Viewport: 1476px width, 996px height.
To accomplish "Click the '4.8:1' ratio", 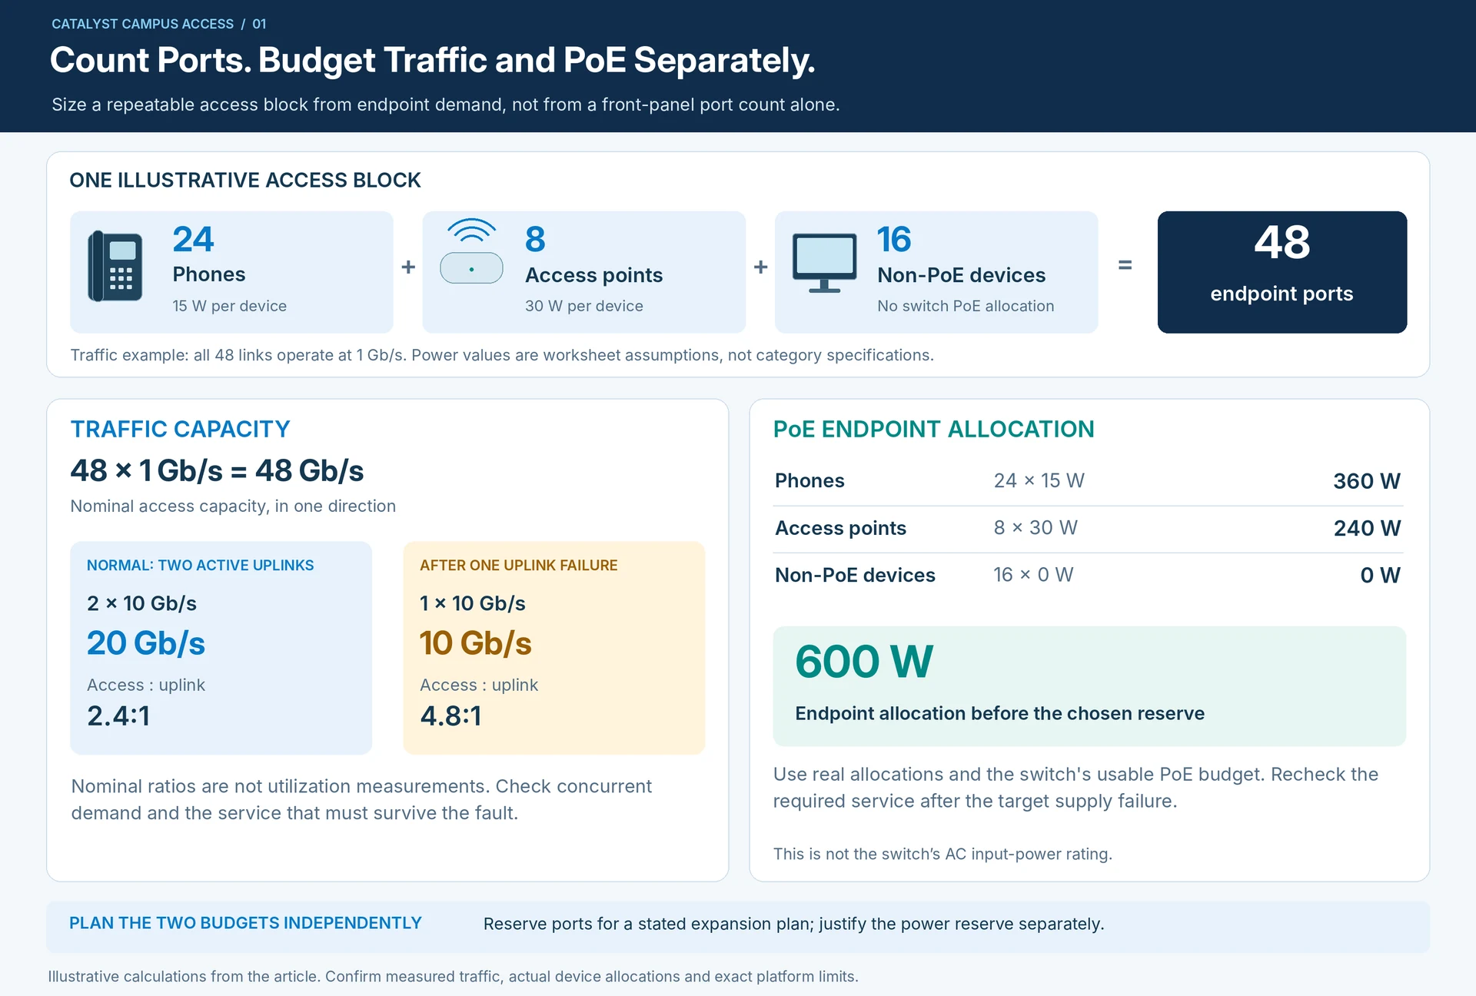I will tap(450, 715).
